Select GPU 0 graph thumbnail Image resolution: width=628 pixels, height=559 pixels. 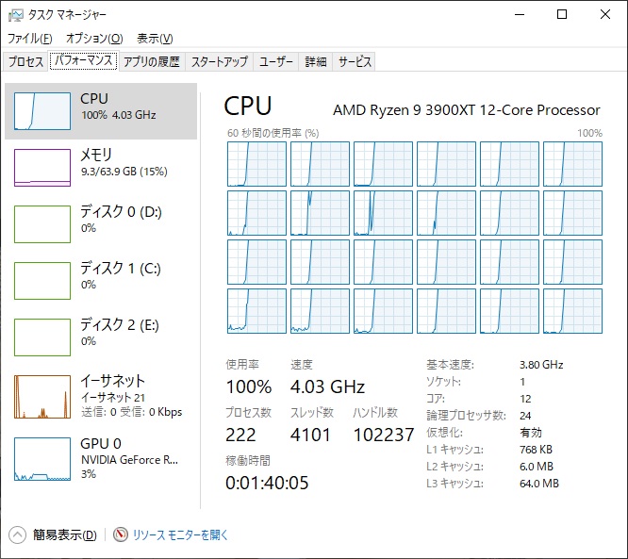[41, 458]
